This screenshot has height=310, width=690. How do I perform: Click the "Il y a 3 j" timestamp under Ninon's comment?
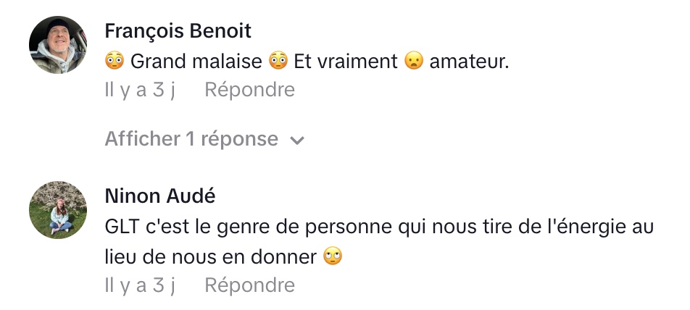click(140, 285)
